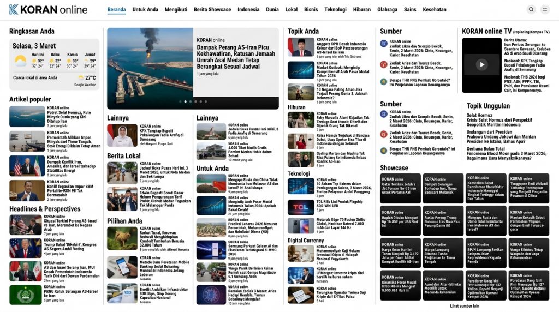Click Kamis forecast sun icon
Screen dimensions: 559x312
(69, 61)
